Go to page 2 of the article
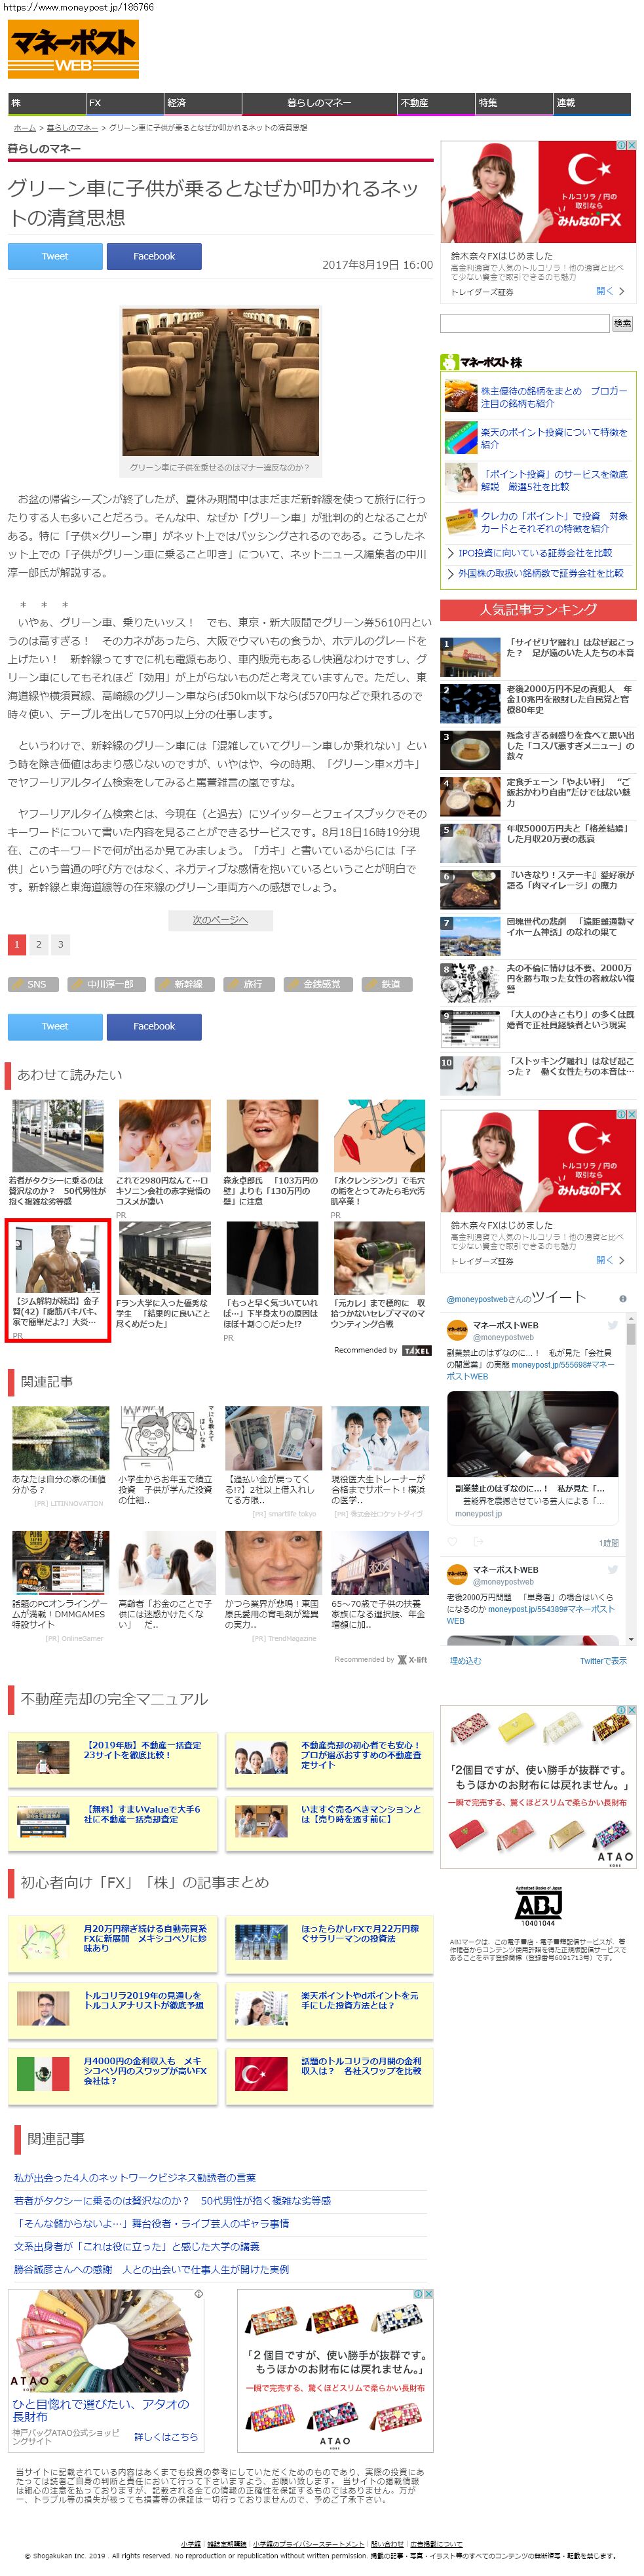 [x=39, y=944]
